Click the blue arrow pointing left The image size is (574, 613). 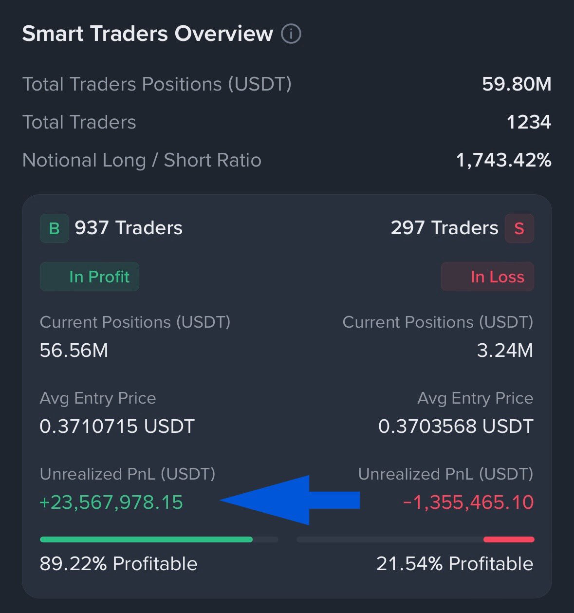coord(290,500)
